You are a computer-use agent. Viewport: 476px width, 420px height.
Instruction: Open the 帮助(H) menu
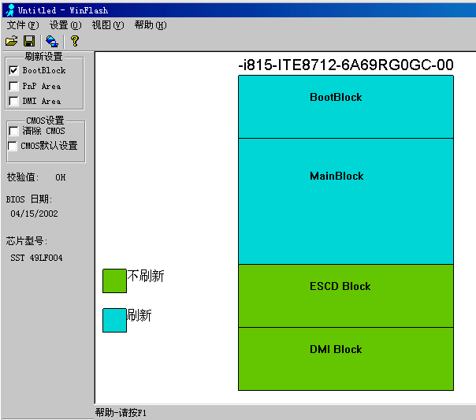151,25
